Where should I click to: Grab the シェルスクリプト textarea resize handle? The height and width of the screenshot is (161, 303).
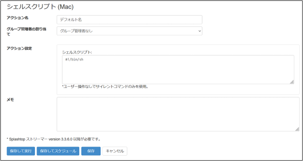tap(292, 82)
